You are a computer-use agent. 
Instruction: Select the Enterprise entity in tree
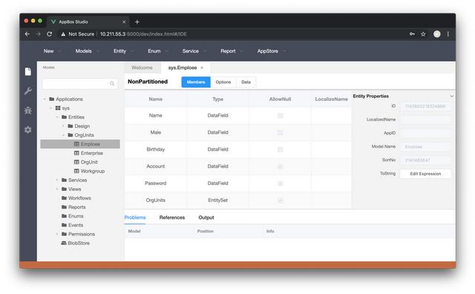pos(92,153)
